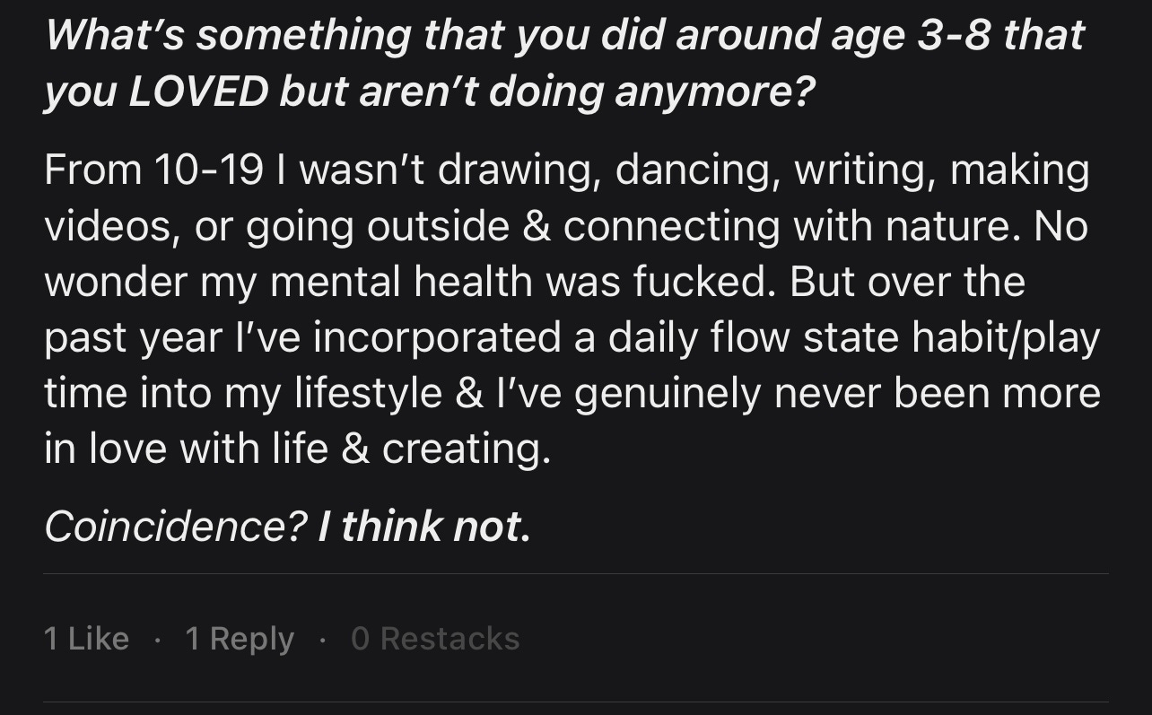The width and height of the screenshot is (1152, 715).
Task: Click the 'Coincidence?' italic text
Action: pos(176,526)
